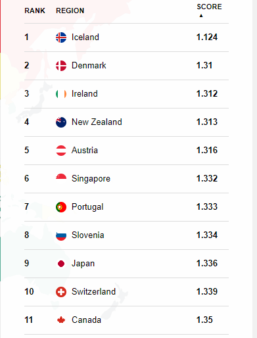Click the Portugal flag icon
This screenshot has height=338, width=257.
click(61, 207)
